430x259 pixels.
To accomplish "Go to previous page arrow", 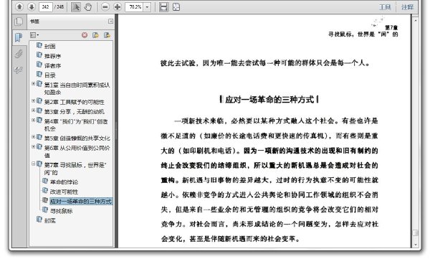I will 19,6.
